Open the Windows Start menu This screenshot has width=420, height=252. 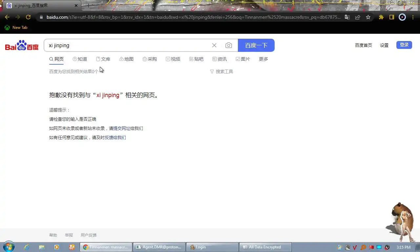tap(9, 247)
